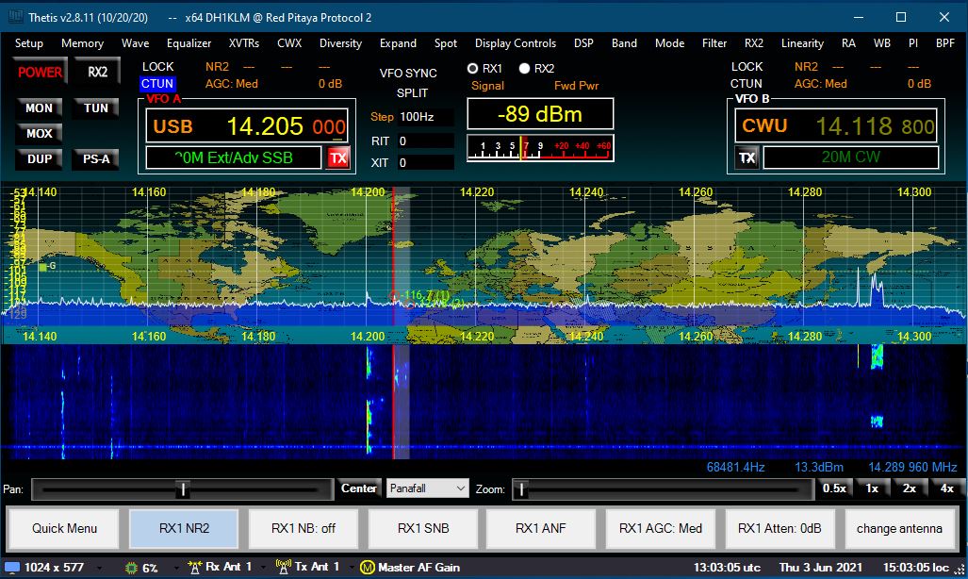This screenshot has height=579, width=968.
Task: Click the CPU usage icon in status bar
Action: click(x=131, y=568)
